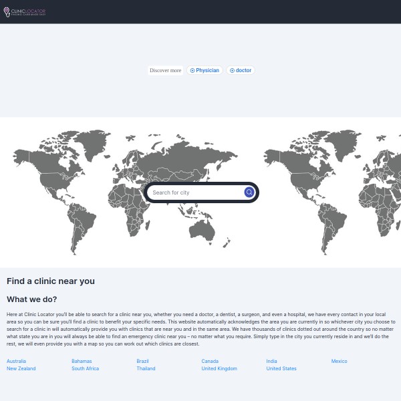401x401 pixels.
Task: Open the Australia country link
Action: click(x=16, y=361)
